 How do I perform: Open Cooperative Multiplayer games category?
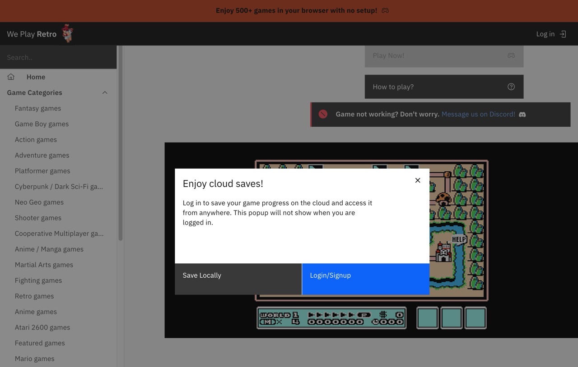pyautogui.click(x=59, y=234)
